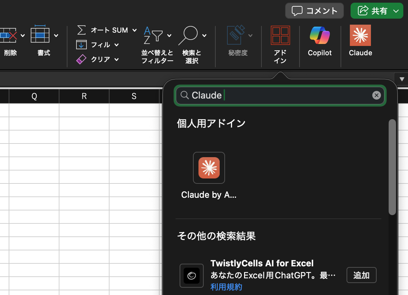Click the 並べ替えとフィルター sort icon
Screen dimensions: 408x295
click(153, 35)
